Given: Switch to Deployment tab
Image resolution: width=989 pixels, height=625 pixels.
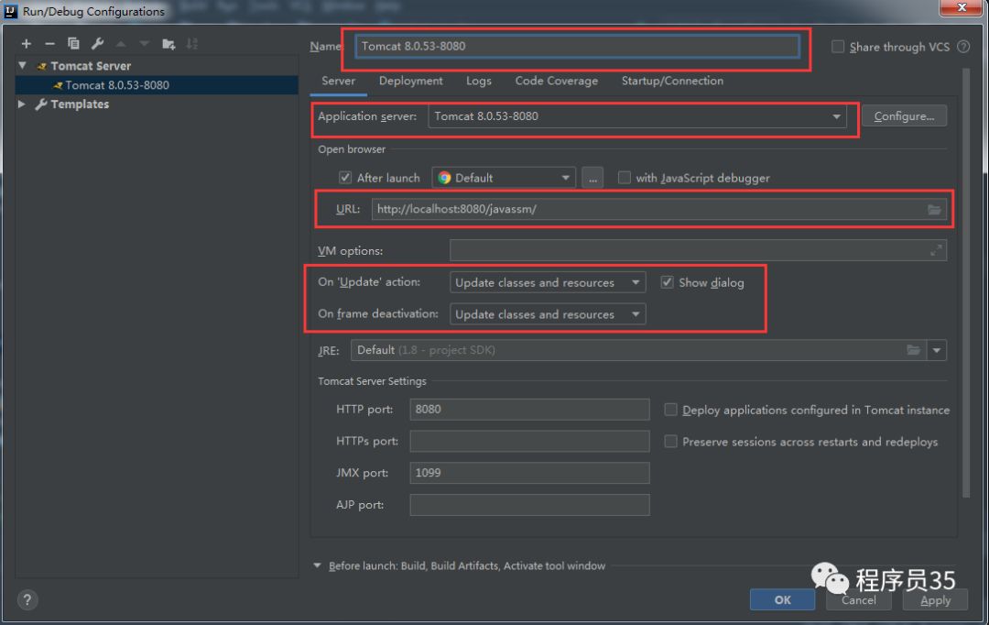Looking at the screenshot, I should 410,81.
